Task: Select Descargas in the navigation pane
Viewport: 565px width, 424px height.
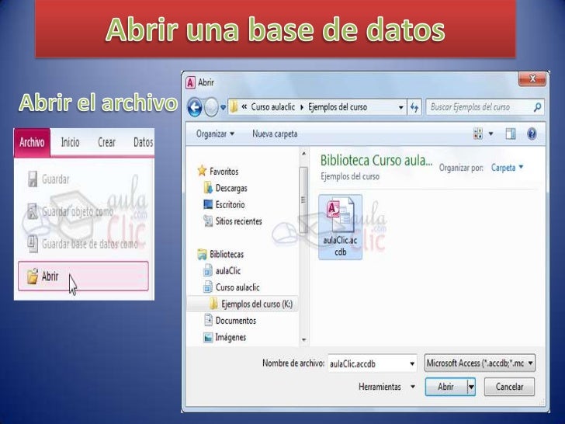Action: pyautogui.click(x=231, y=188)
